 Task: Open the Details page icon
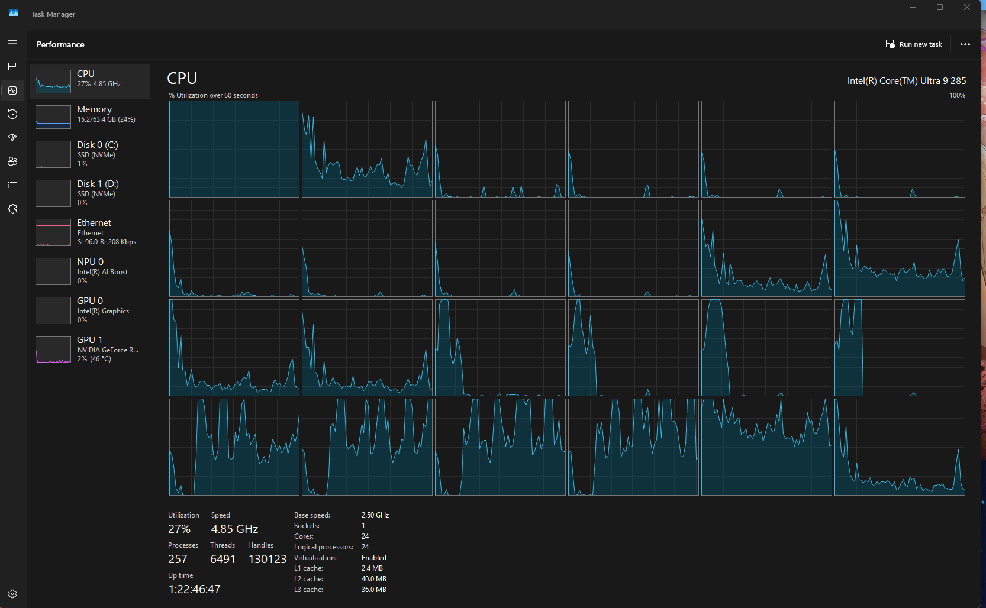point(12,185)
